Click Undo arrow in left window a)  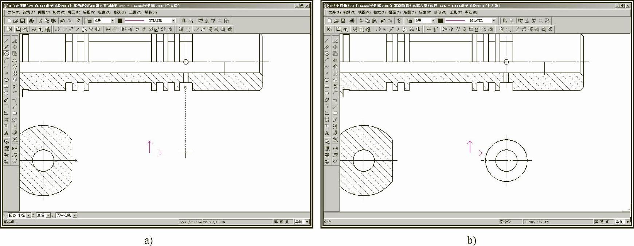tap(62, 21)
